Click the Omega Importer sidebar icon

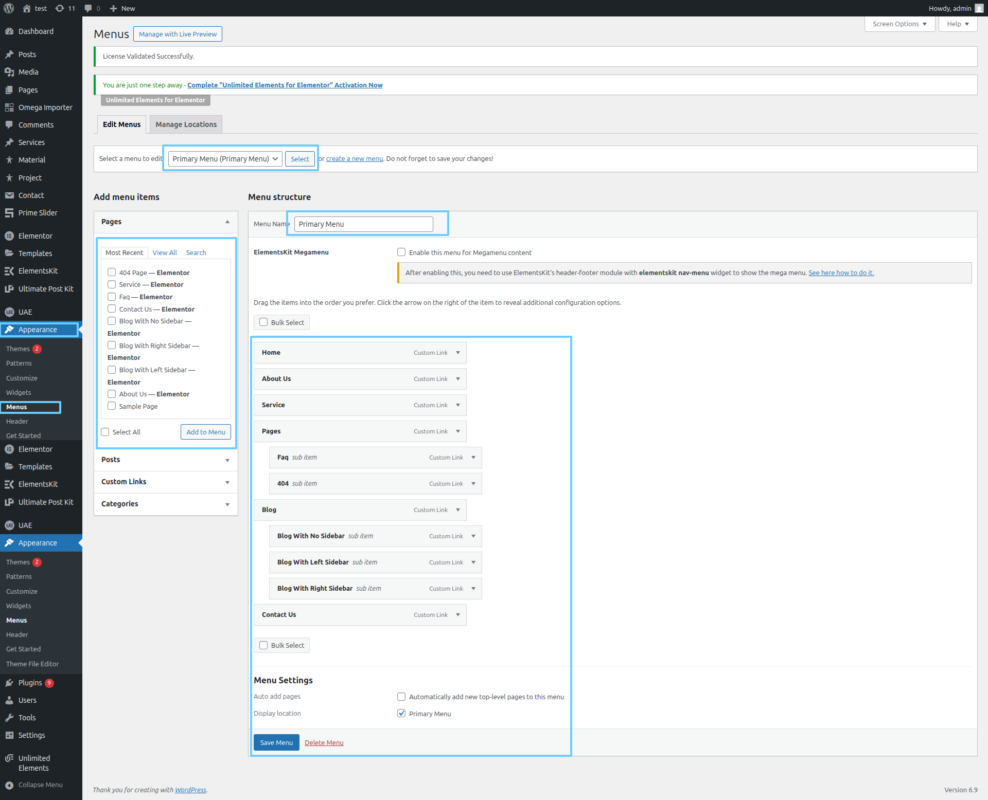[9, 107]
